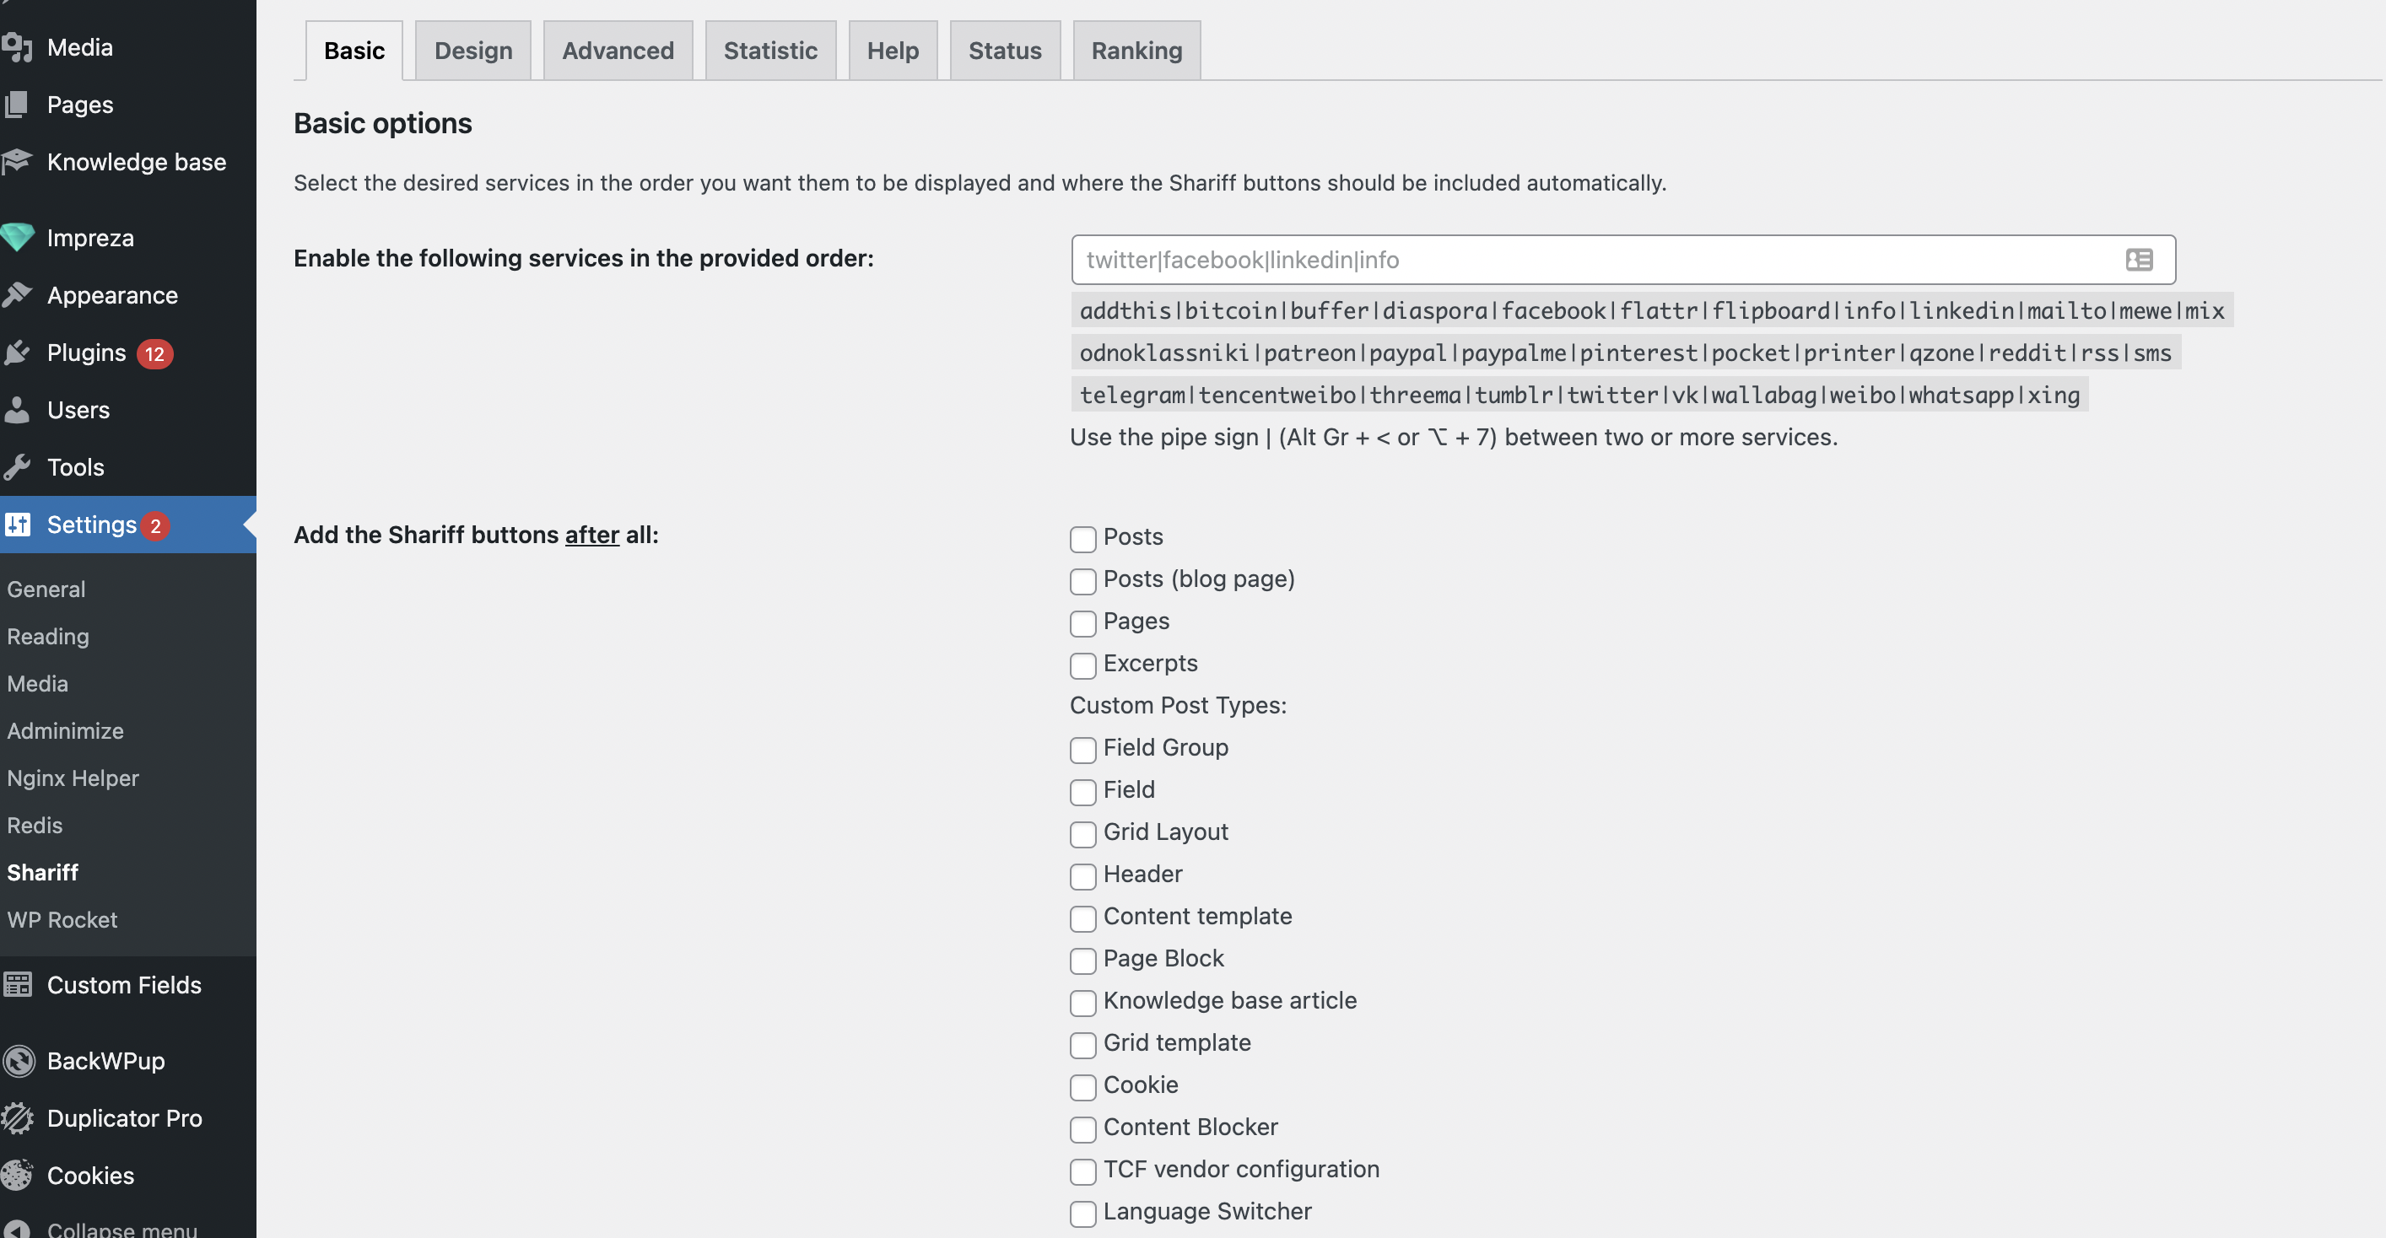Click the Knowledge base graduation cap icon

[x=17, y=162]
